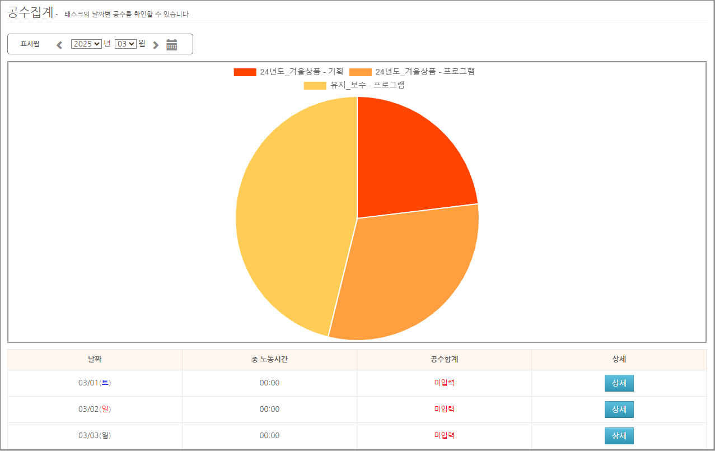
Task: Go to previous month with left arrow
Action: click(59, 45)
